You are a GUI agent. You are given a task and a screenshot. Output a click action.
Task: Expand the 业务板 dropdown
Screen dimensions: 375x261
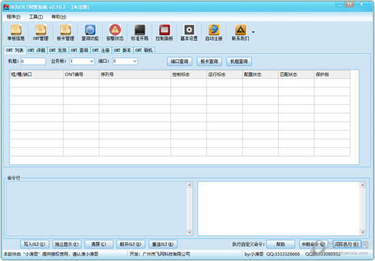[x=91, y=61]
